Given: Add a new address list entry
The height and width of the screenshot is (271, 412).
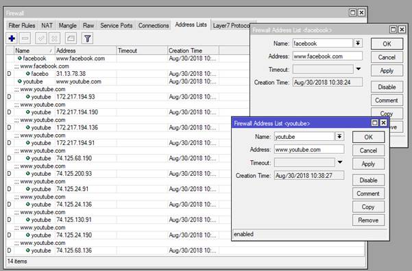Looking at the screenshot, I should pyautogui.click(x=12, y=38).
